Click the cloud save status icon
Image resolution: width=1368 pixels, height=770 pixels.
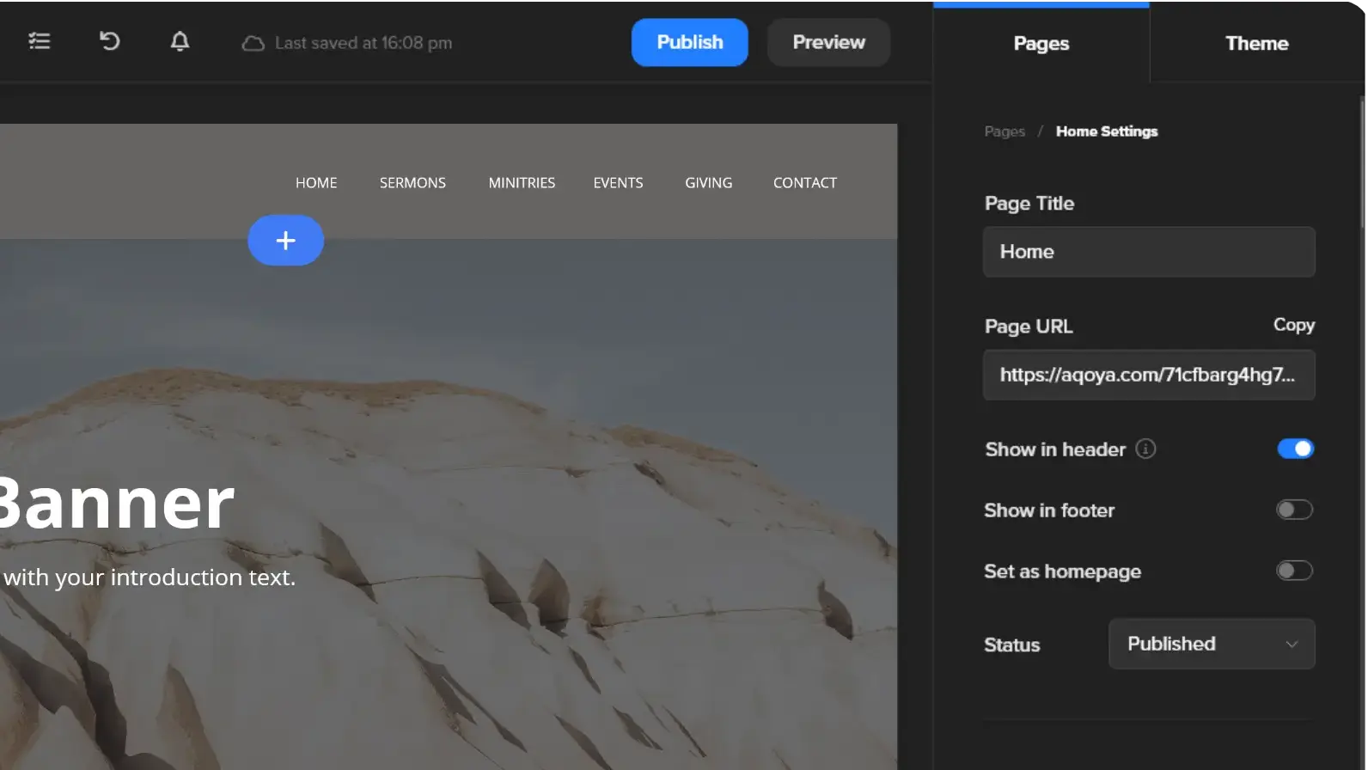click(x=253, y=43)
